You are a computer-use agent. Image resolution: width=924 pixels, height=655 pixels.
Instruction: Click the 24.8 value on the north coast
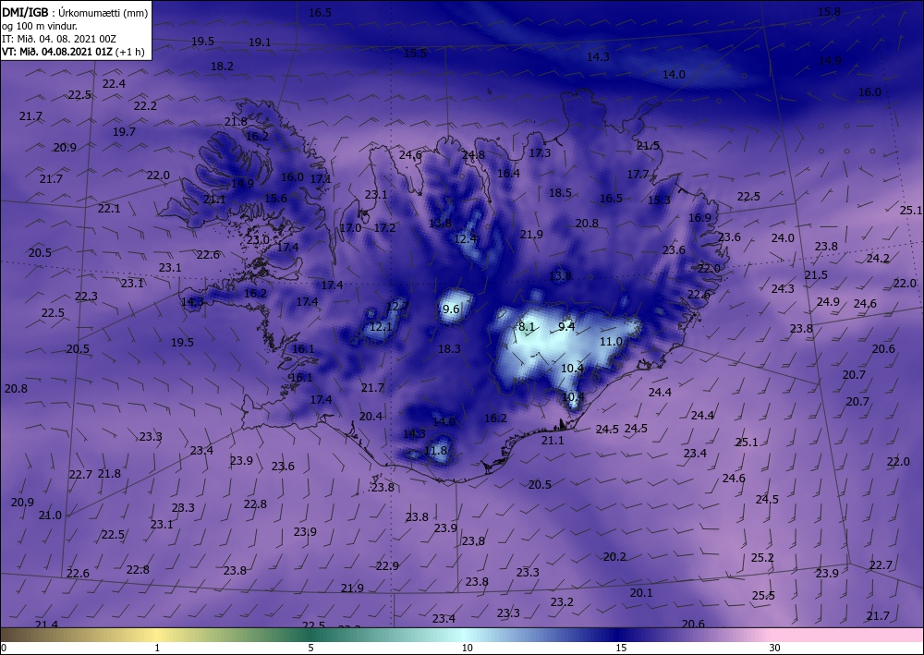pos(473,155)
